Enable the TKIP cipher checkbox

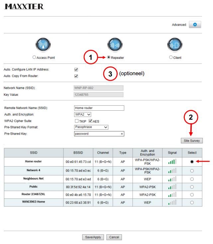[76, 121]
